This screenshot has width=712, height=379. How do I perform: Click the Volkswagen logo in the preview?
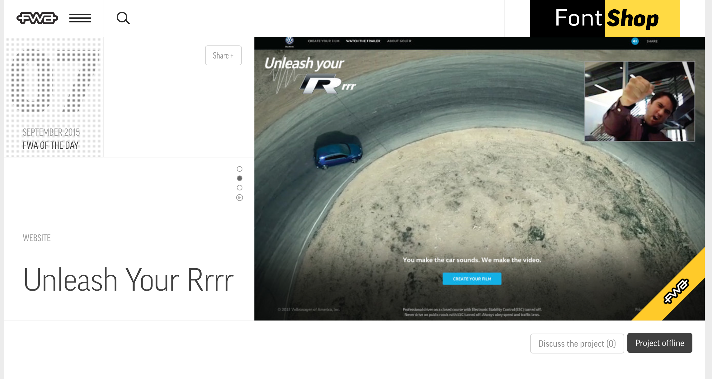tap(289, 41)
